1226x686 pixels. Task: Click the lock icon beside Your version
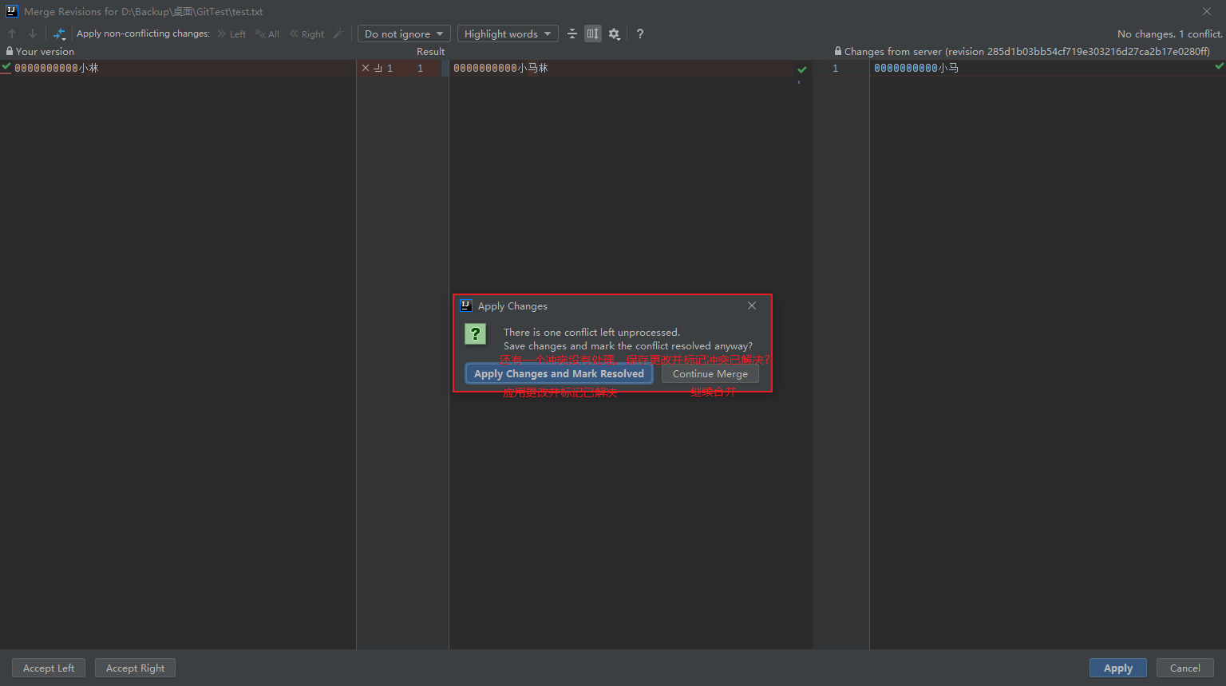(x=10, y=51)
